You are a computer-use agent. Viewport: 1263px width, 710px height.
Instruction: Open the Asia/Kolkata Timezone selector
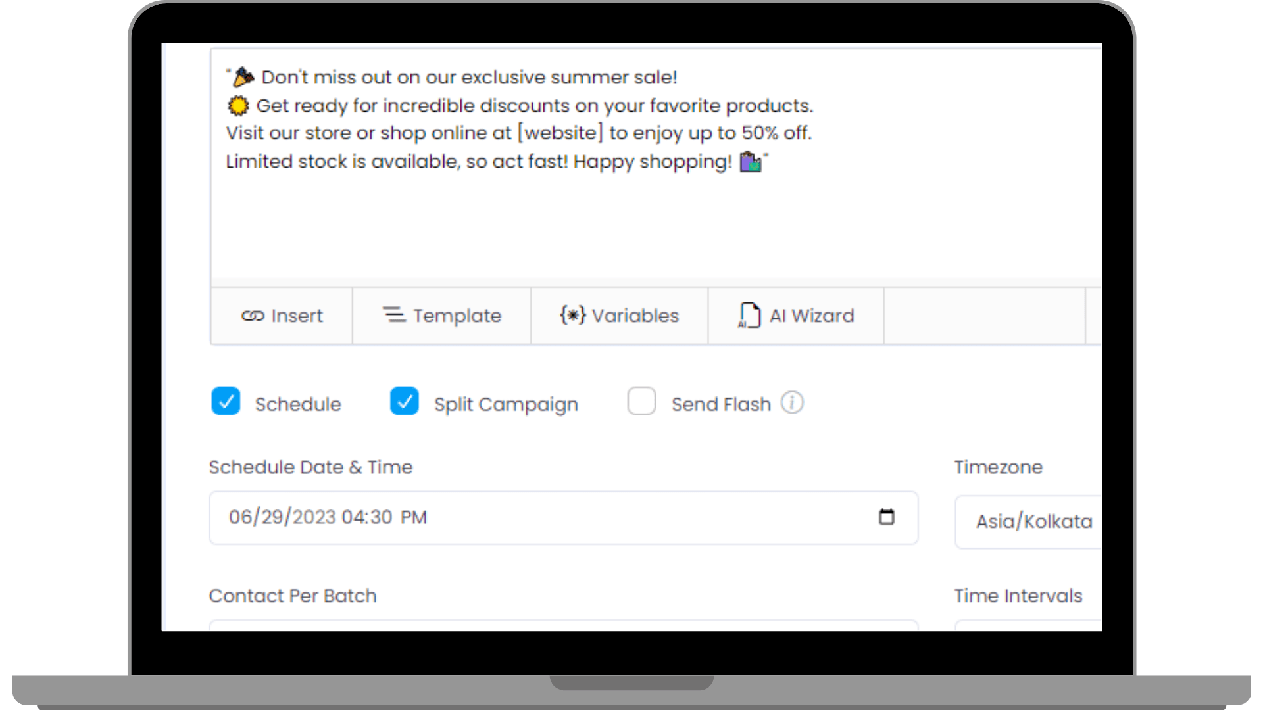(x=1033, y=521)
